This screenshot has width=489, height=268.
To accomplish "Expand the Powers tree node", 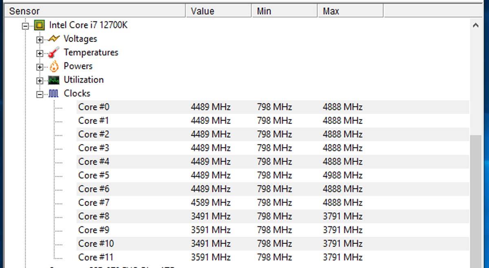I will coord(40,67).
